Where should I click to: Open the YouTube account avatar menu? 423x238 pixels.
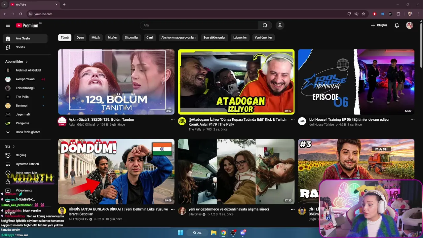[x=409, y=25]
